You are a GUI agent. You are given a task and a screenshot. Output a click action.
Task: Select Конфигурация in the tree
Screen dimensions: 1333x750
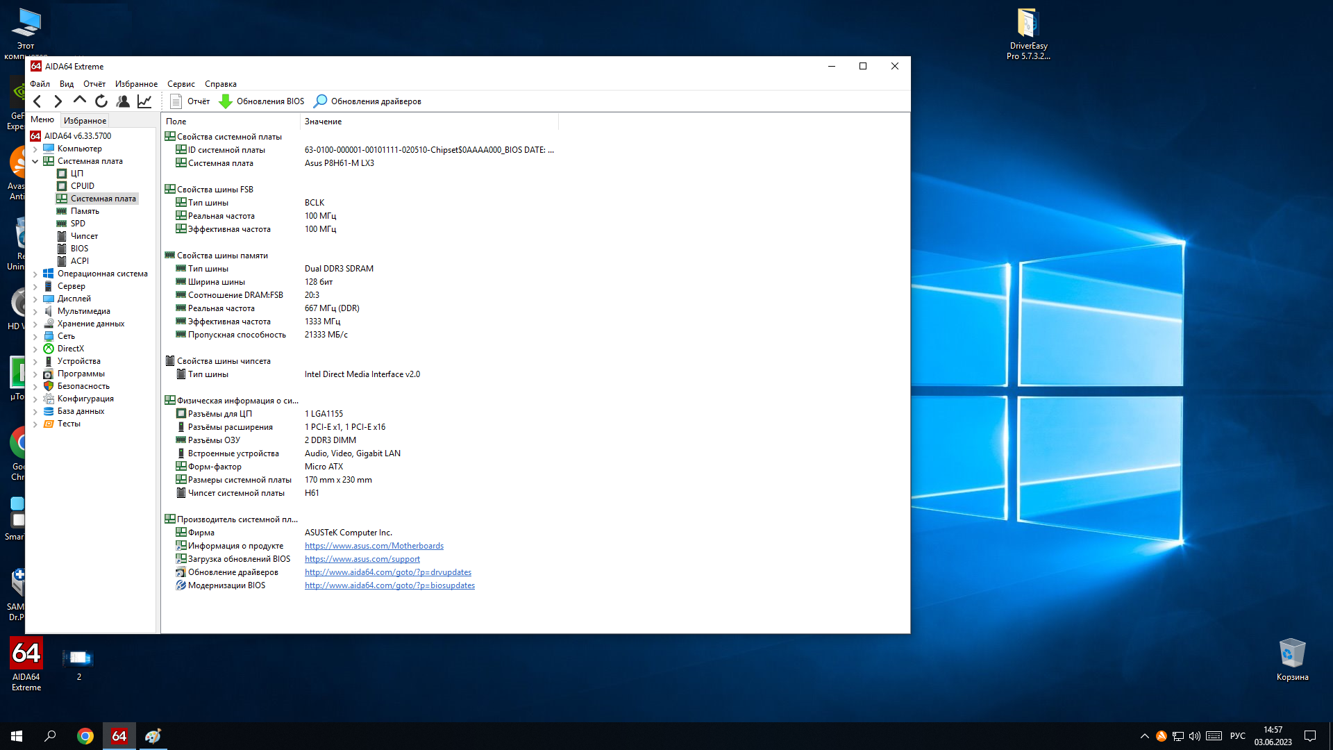point(85,399)
